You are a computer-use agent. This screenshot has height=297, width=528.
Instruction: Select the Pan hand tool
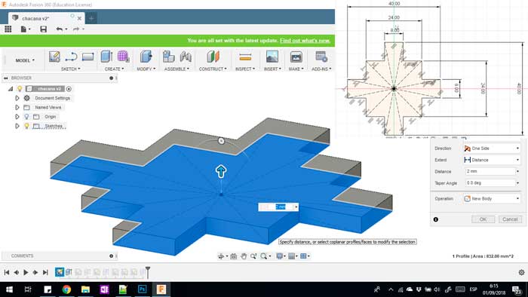click(244, 256)
